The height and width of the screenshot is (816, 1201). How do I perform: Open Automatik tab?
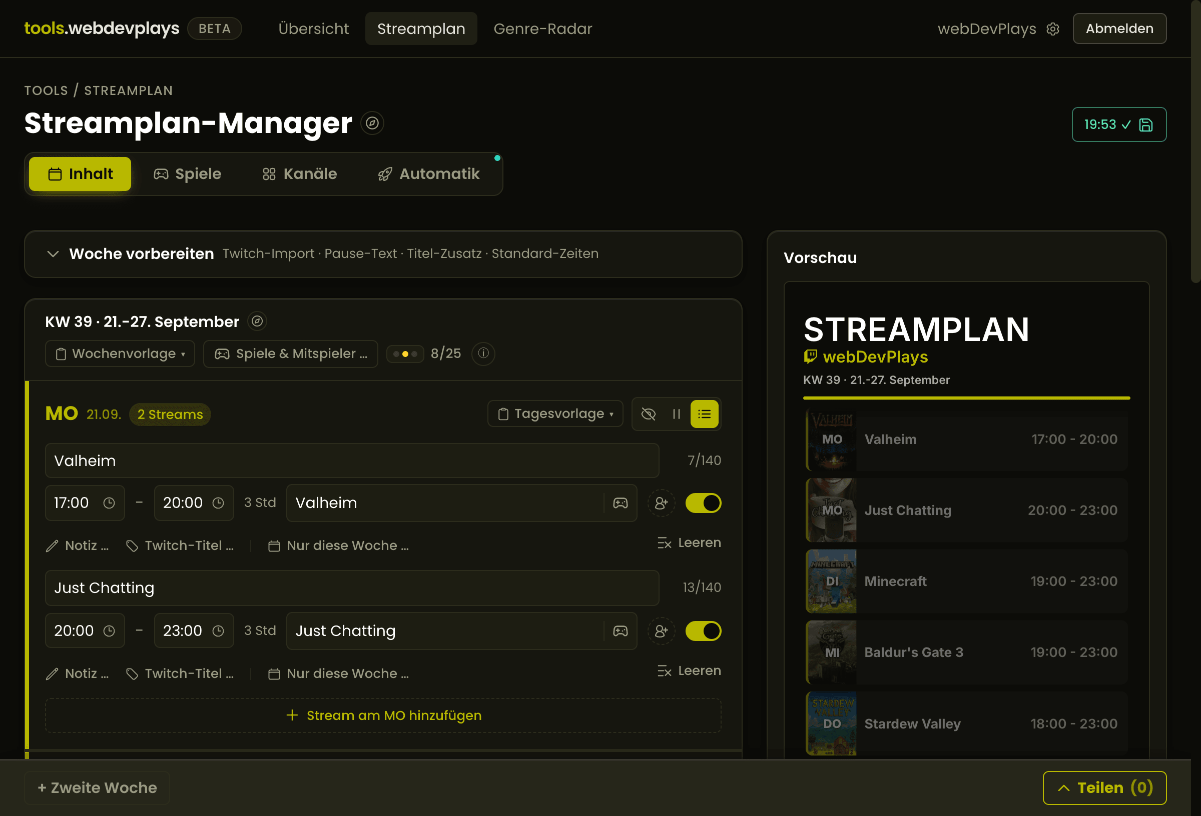click(x=428, y=174)
